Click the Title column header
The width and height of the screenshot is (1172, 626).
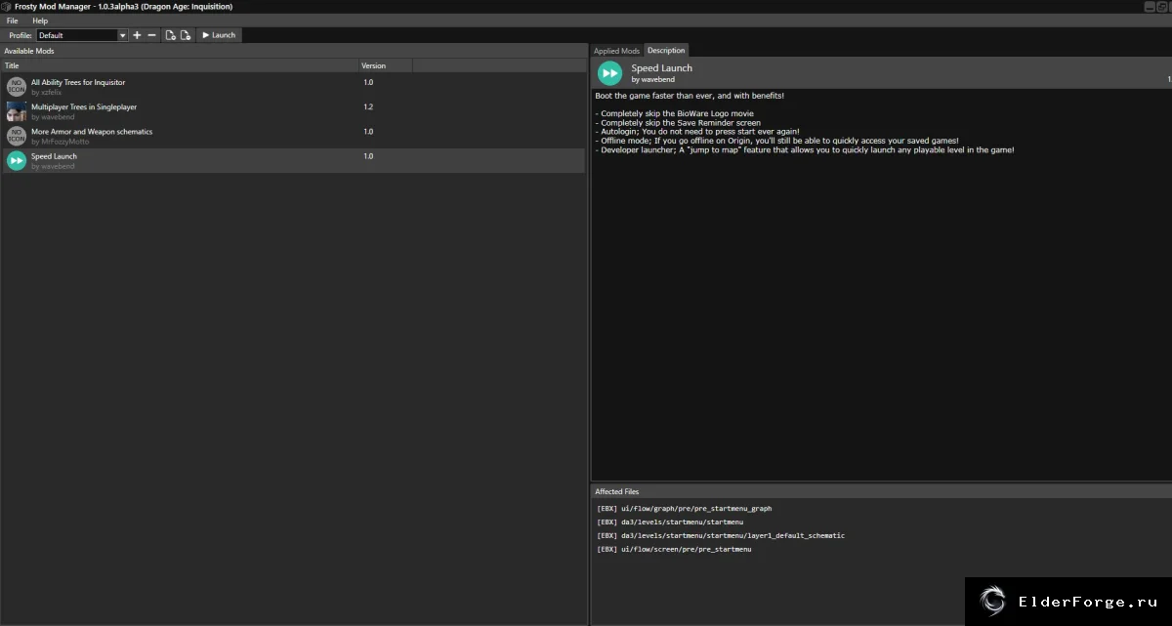click(180, 65)
